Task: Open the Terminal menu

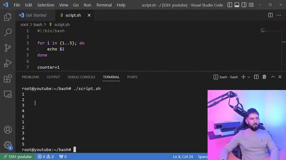Action: pyautogui.click(x=104, y=5)
